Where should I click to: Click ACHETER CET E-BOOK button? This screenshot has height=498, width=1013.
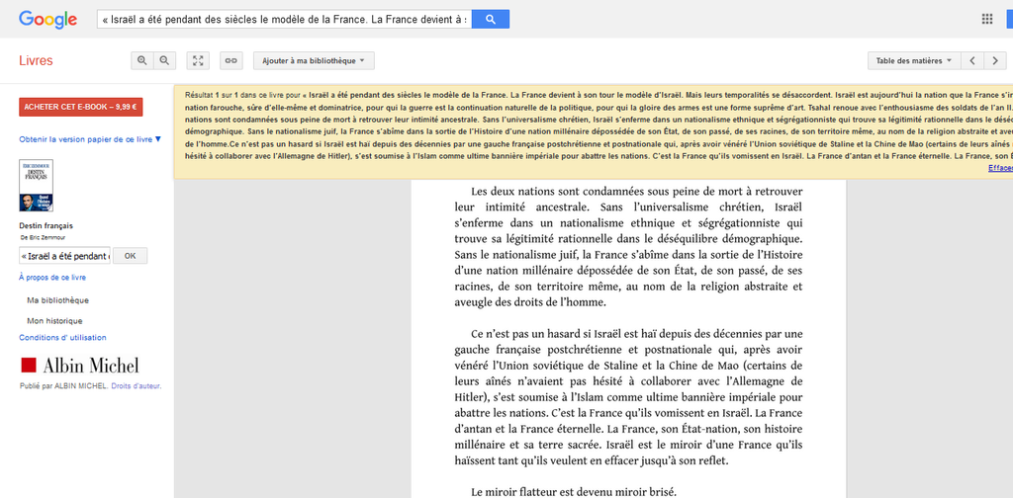click(81, 107)
